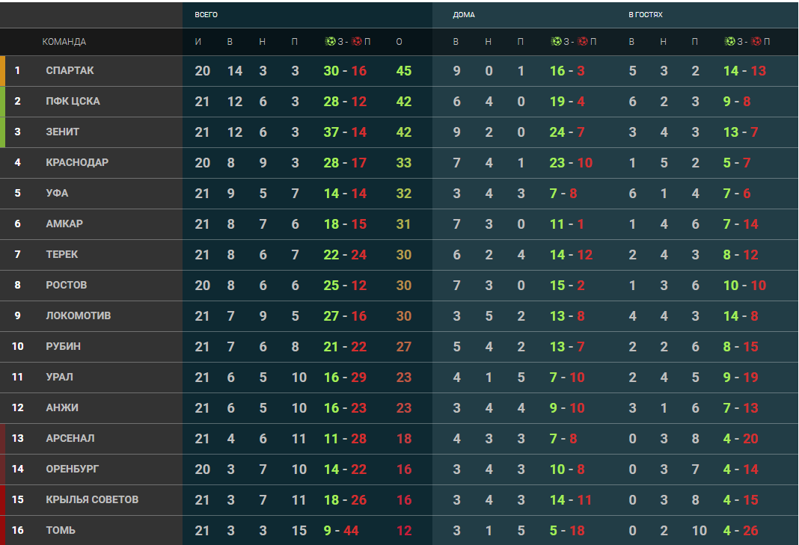799x545 pixels.
Task: Open the КРЫЛЬЯ СОВЕТОВ team link
Action: [x=92, y=499]
